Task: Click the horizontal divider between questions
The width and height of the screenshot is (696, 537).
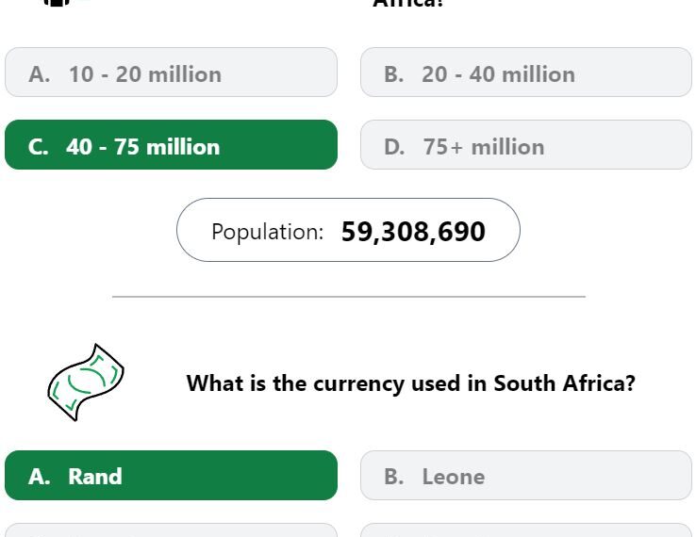Action: click(x=349, y=296)
